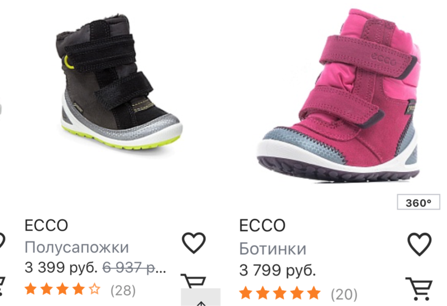The image size is (447, 306).
Task: Open 360° view of pink boot
Action: click(418, 202)
